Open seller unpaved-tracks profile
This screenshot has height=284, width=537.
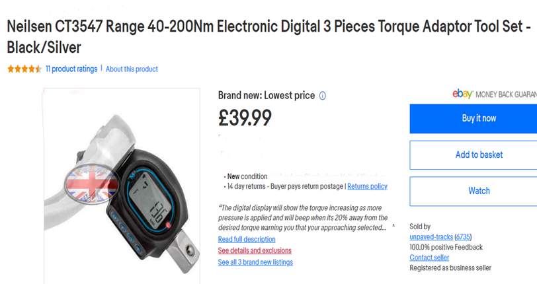(431, 236)
